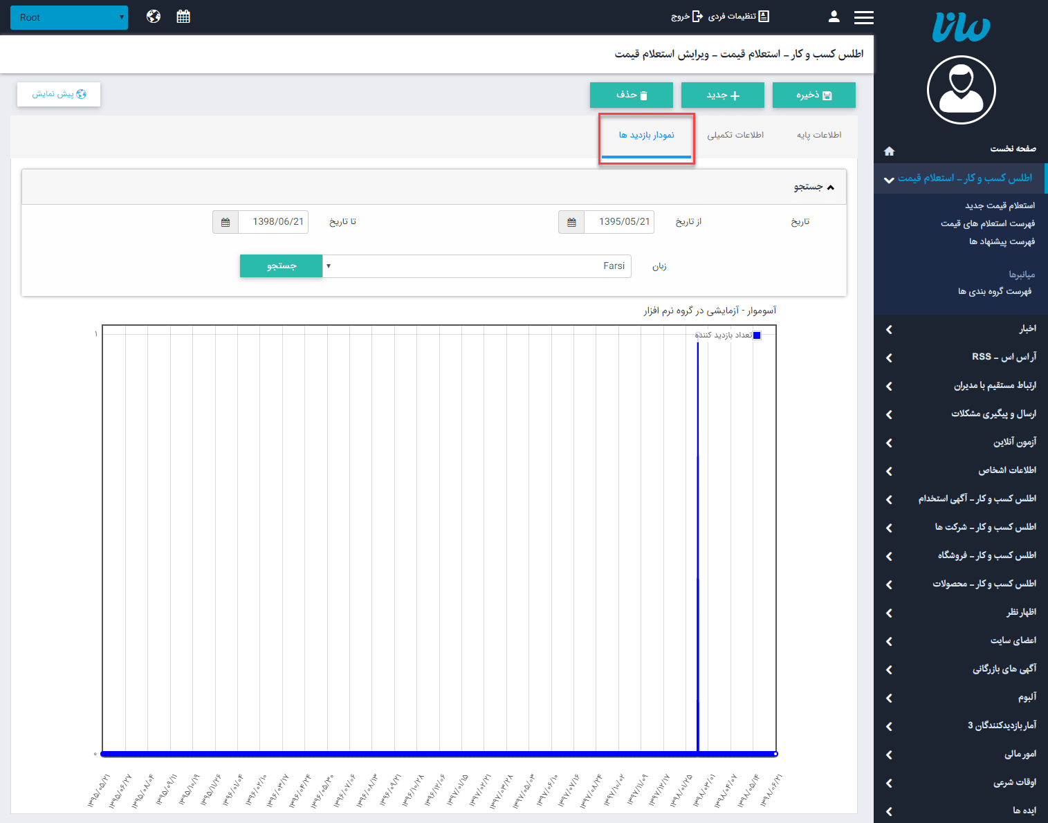Open the 'تا تاریخ' calendar picker icon
Screen dimensions: 1048x823
[226, 222]
